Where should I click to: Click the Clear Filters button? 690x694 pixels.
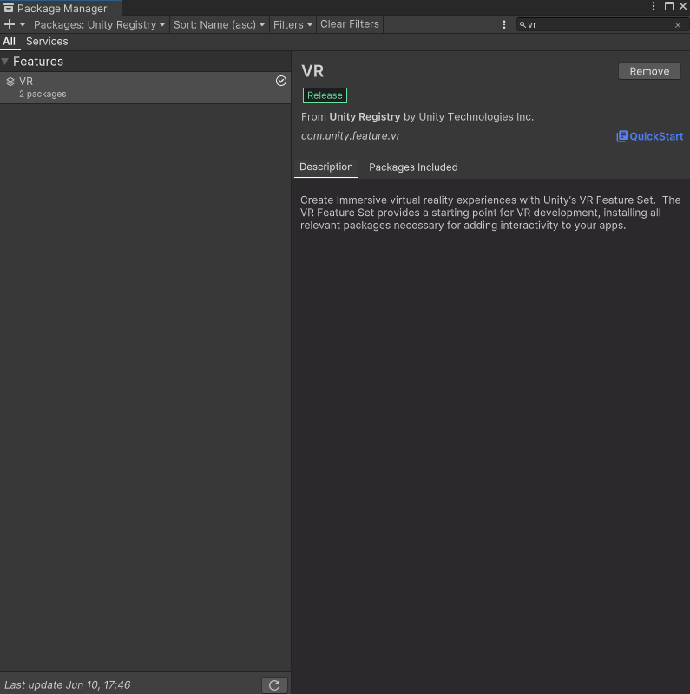350,24
